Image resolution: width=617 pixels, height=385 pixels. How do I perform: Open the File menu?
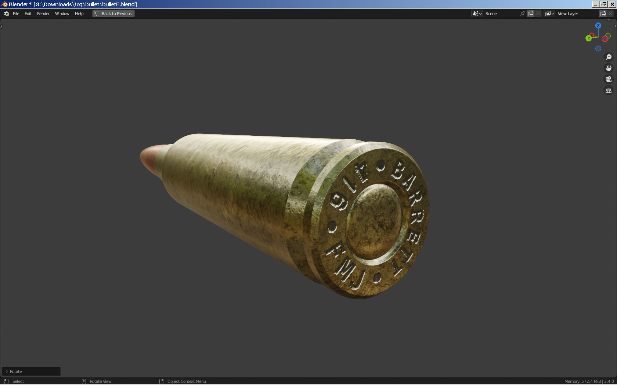pyautogui.click(x=16, y=14)
